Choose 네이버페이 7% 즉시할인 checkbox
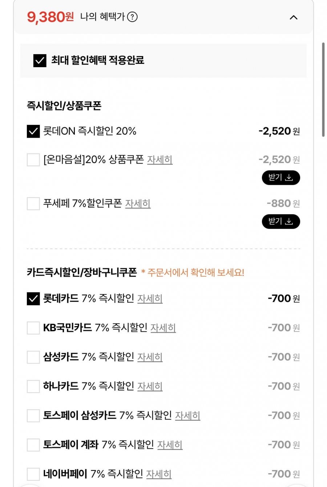The image size is (327, 487). point(33,474)
